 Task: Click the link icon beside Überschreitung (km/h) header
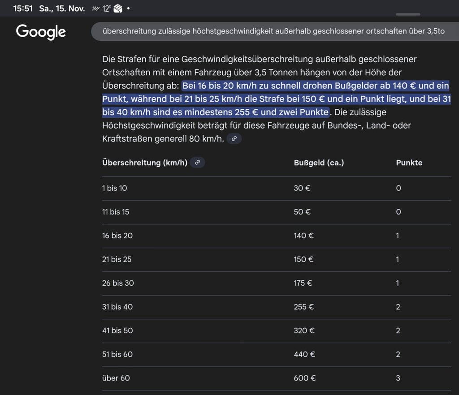(197, 163)
